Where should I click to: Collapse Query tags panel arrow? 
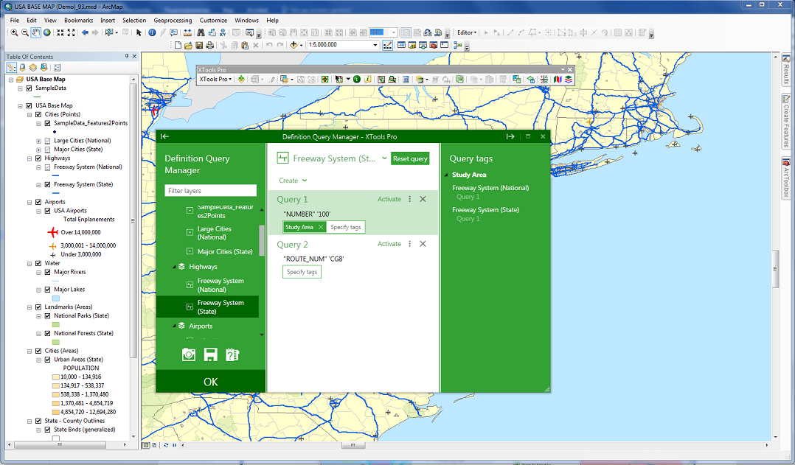pos(510,136)
